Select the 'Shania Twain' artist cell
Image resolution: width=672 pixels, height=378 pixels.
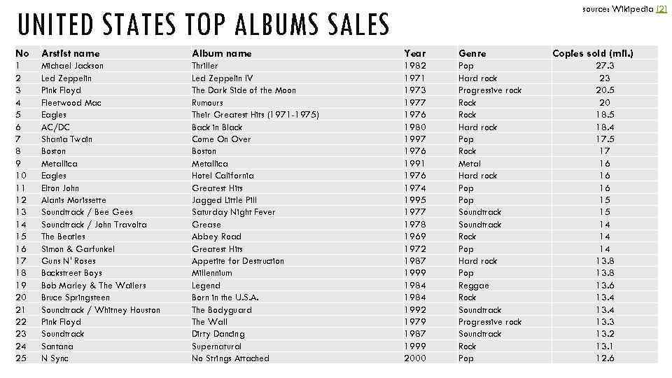tap(66, 139)
